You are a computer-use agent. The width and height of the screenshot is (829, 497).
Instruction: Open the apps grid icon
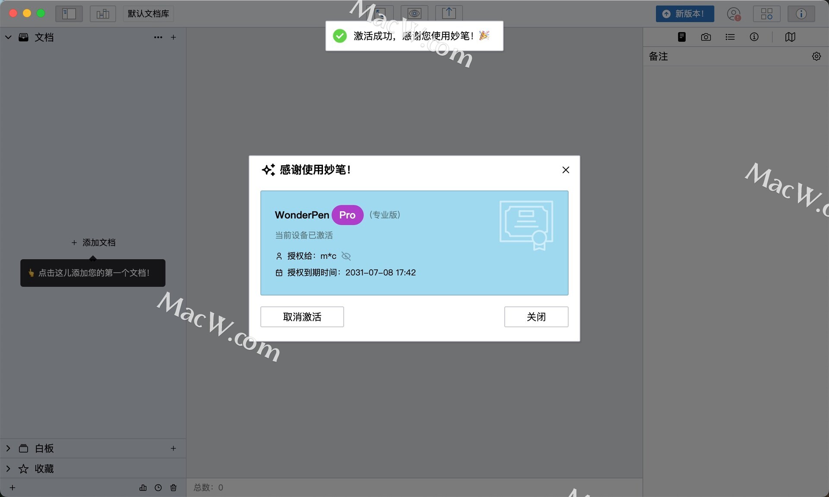coord(766,14)
